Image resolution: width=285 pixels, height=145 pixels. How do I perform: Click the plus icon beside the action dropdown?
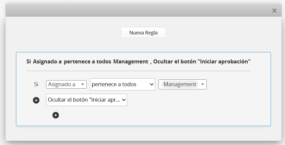[x=36, y=100]
